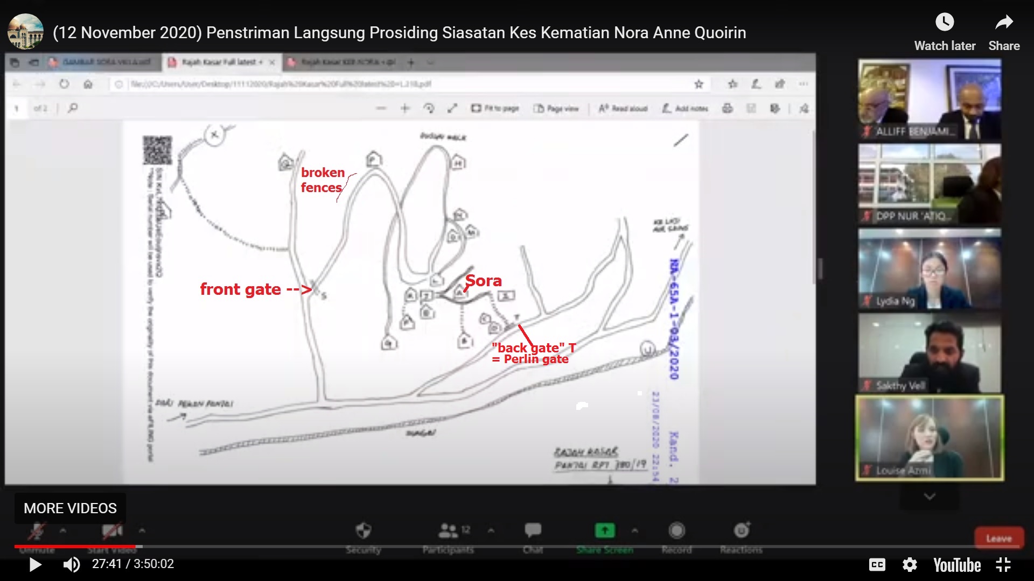Click the Zoom Record icon
The width and height of the screenshot is (1034, 581).
(x=676, y=530)
